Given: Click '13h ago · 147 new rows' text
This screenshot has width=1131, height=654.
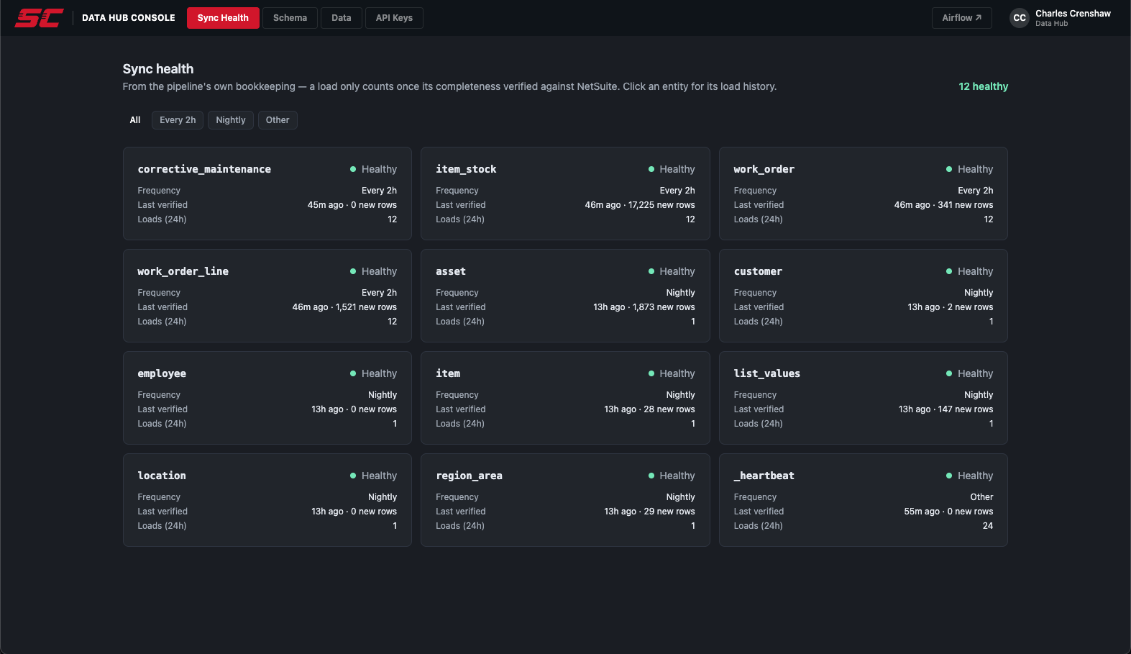Looking at the screenshot, I should tap(945, 409).
